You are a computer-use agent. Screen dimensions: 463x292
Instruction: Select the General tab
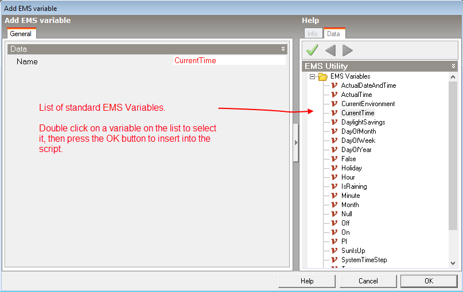pos(21,34)
